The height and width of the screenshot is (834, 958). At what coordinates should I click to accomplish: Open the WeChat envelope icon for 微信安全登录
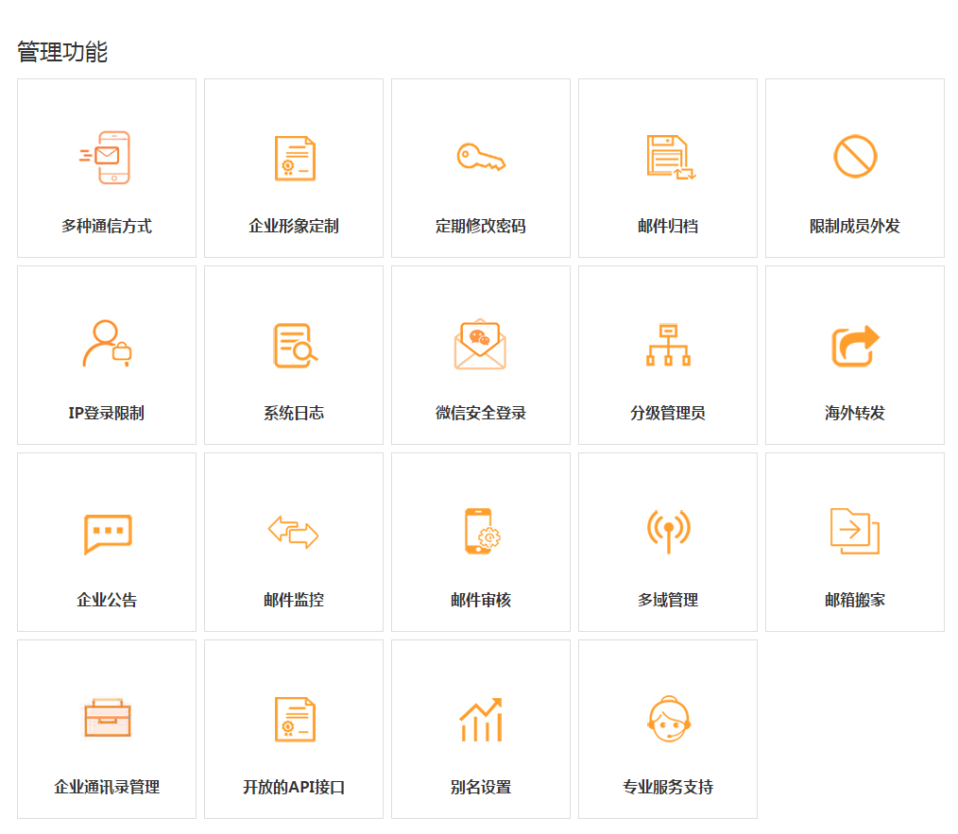coord(480,344)
